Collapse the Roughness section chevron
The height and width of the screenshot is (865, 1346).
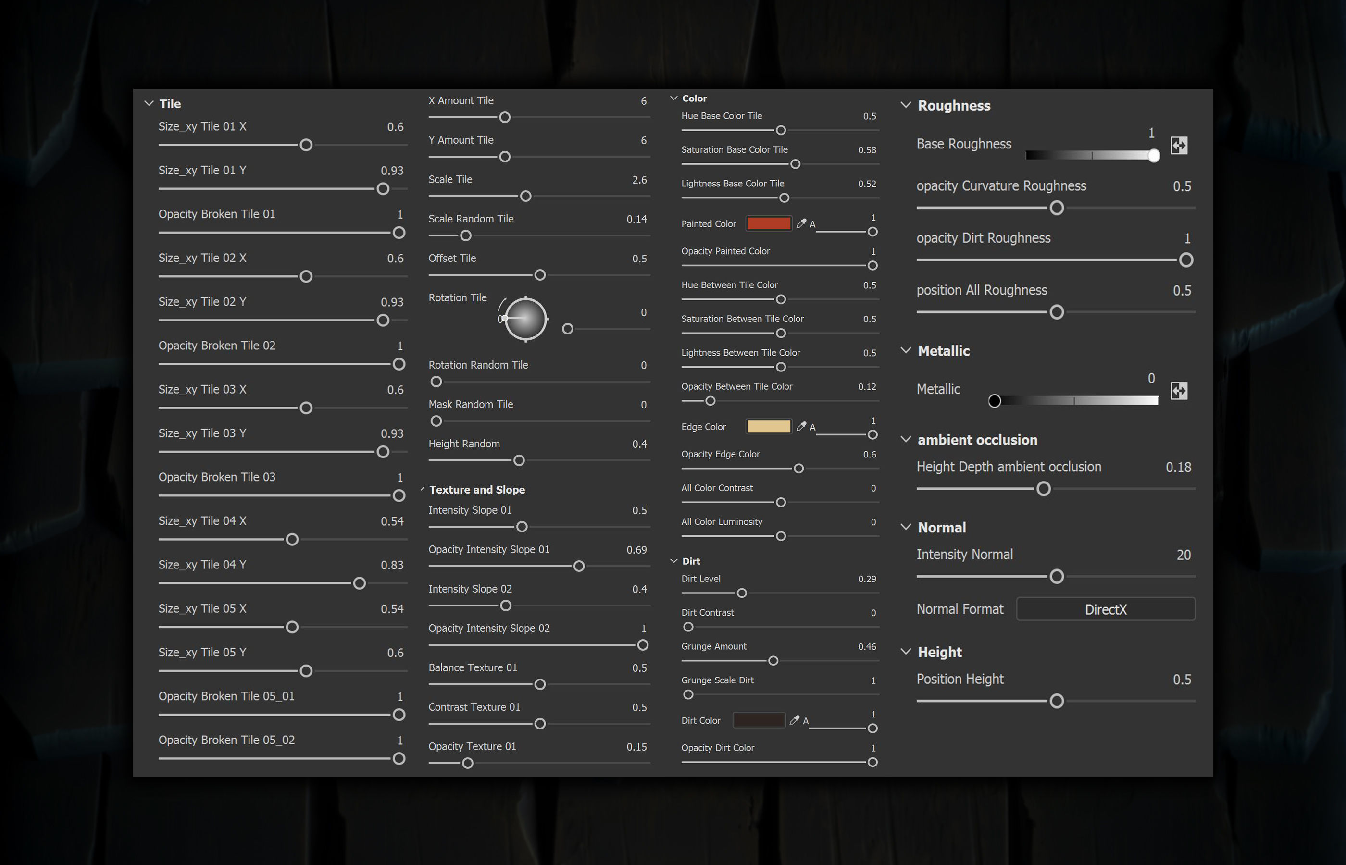point(906,105)
